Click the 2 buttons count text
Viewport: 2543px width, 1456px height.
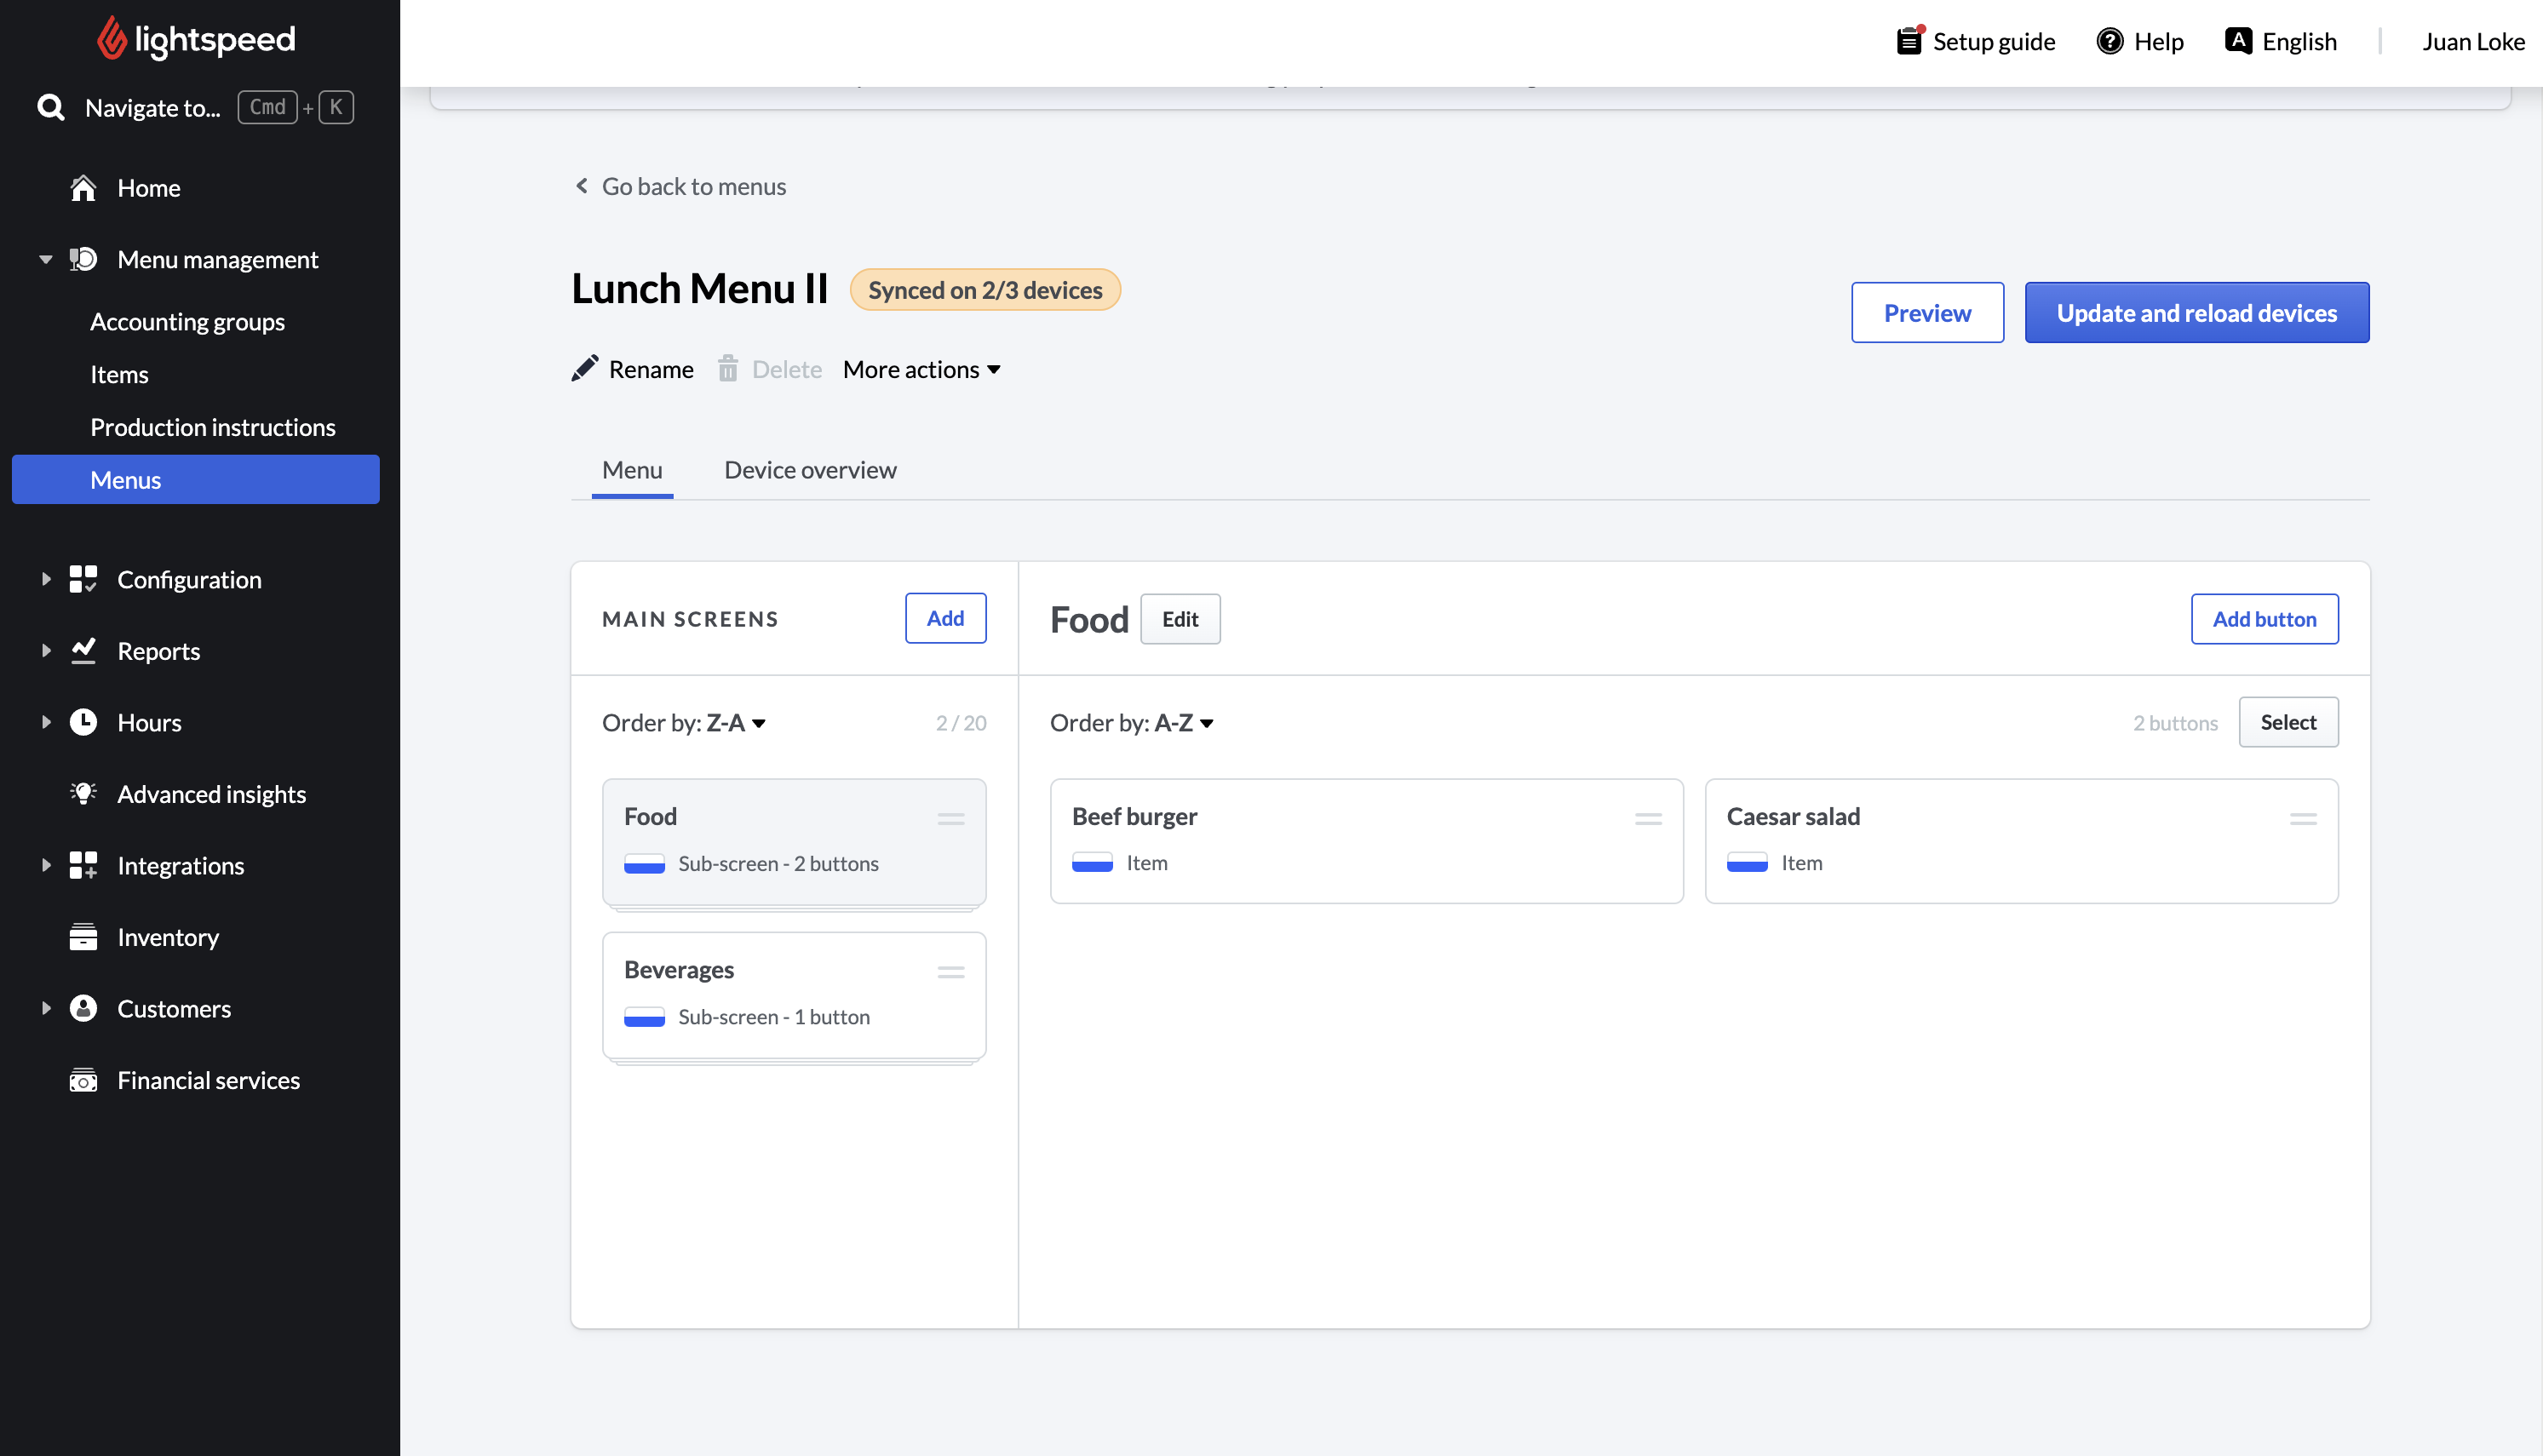(2175, 723)
